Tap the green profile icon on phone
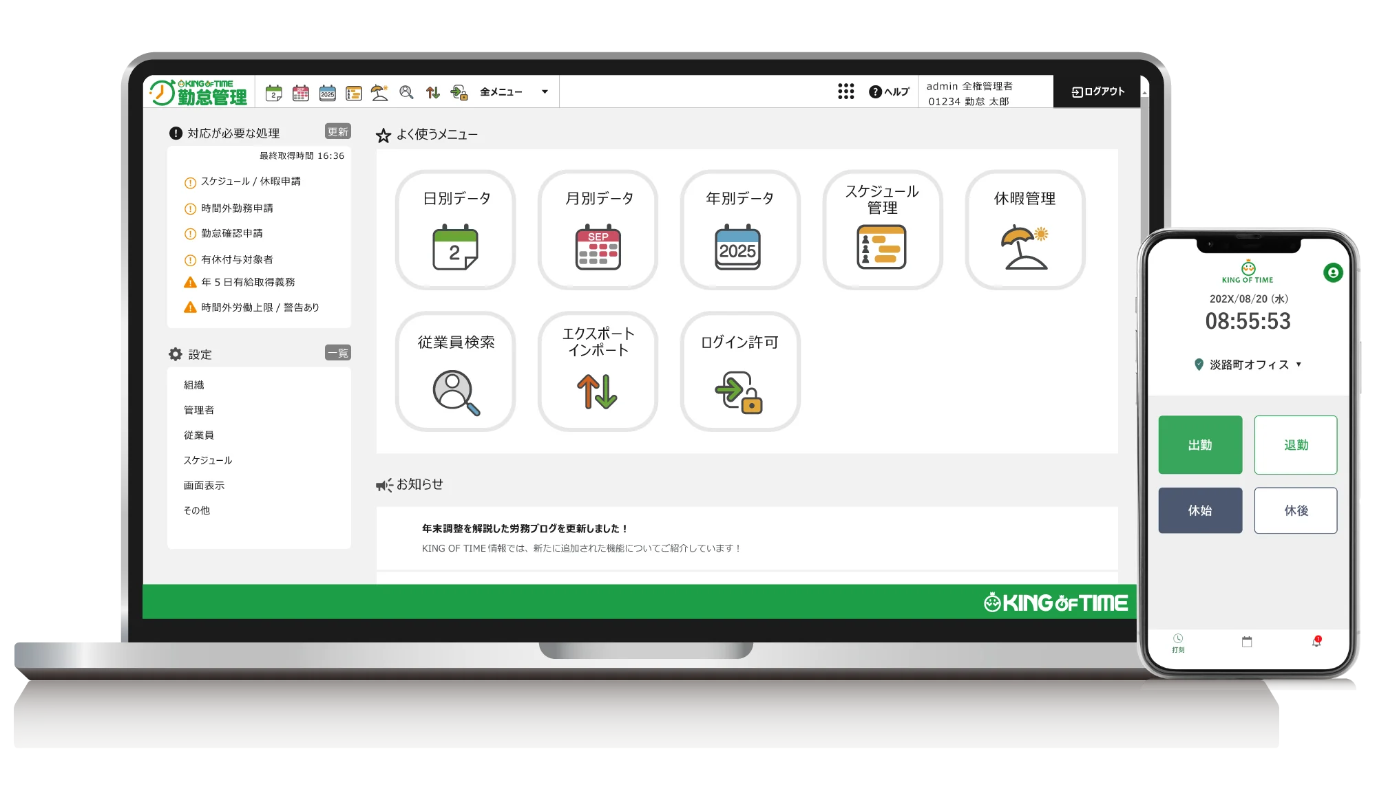This screenshot has width=1377, height=791. 1333,273
